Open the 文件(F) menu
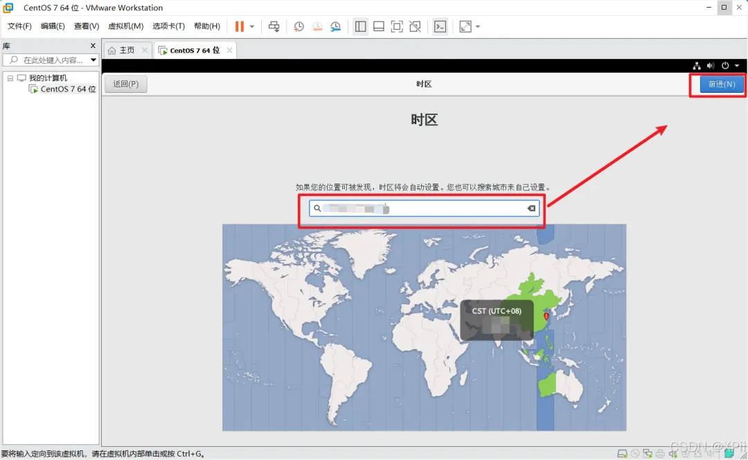The width and height of the screenshot is (748, 460). (19, 26)
